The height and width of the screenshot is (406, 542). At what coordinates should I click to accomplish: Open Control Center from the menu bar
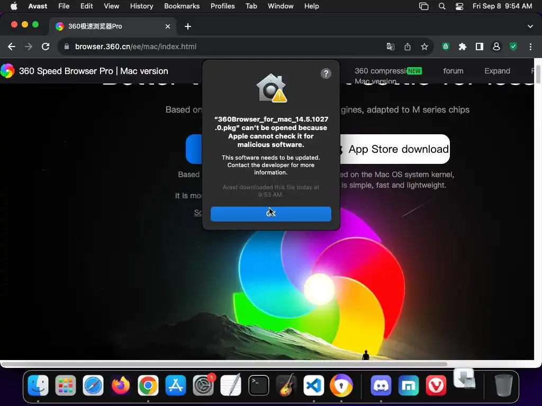(459, 6)
